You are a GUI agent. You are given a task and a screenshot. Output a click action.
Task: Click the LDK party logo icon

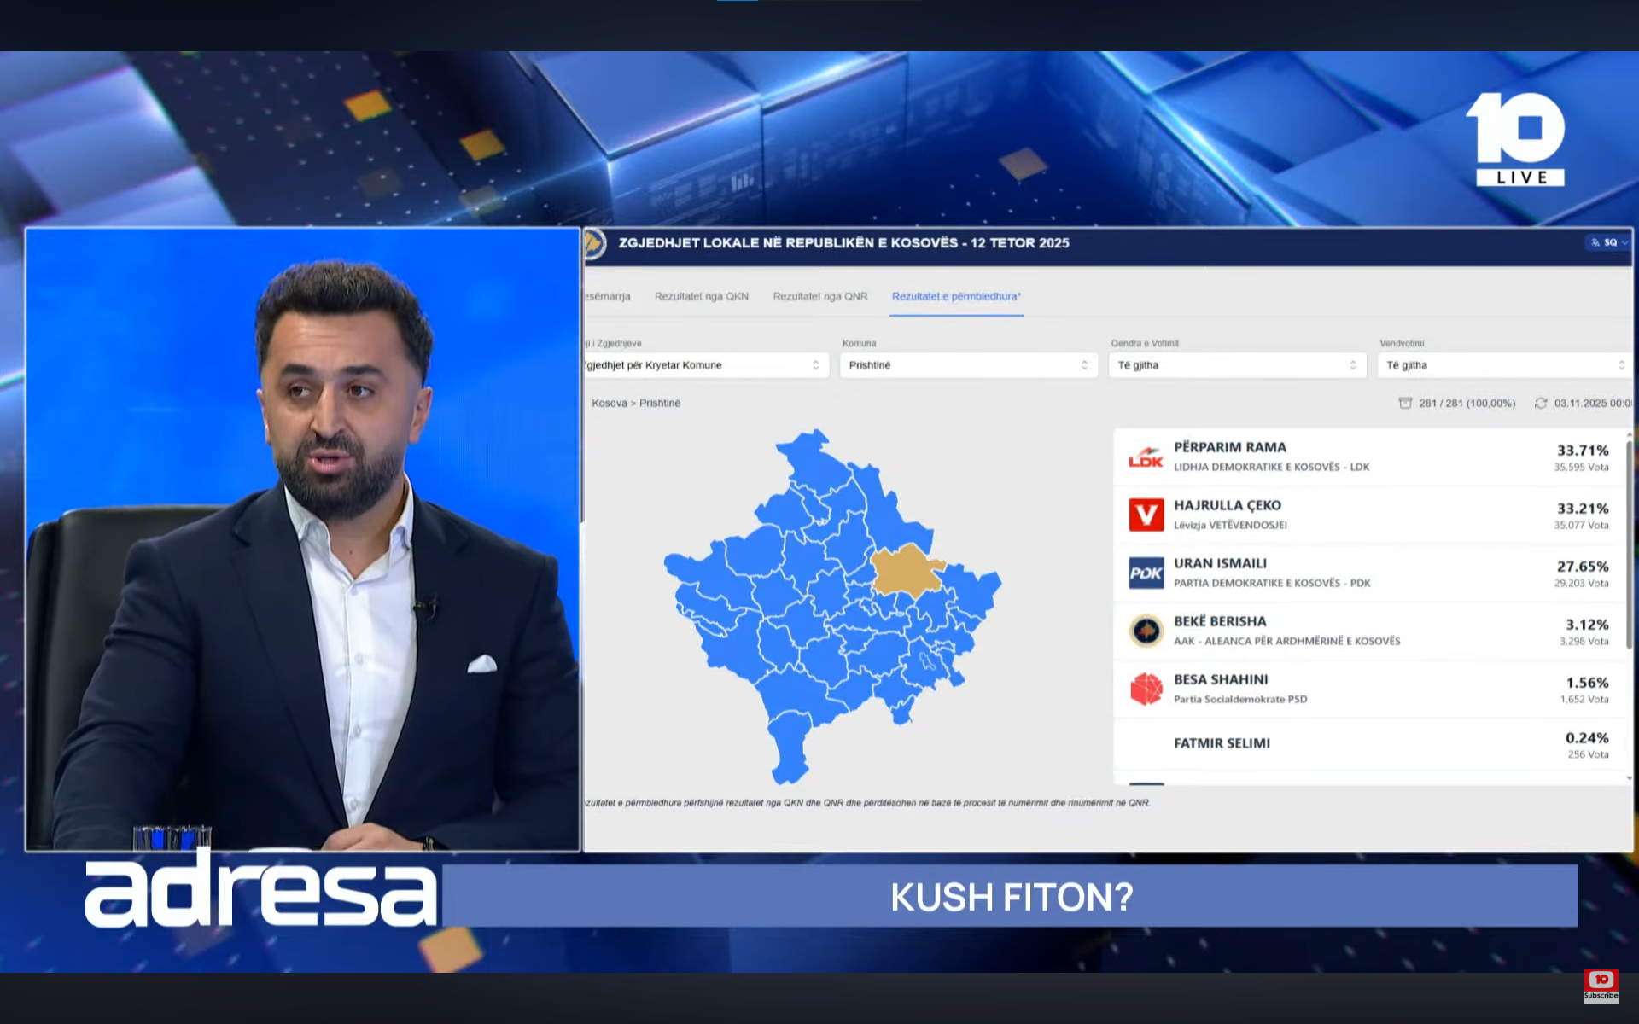point(1146,458)
